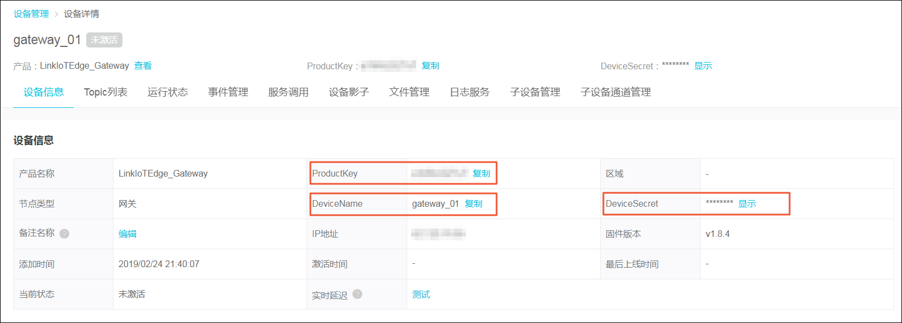Image resolution: width=902 pixels, height=323 pixels.
Task: Switch to the Topic列表 tab
Action: click(x=106, y=92)
